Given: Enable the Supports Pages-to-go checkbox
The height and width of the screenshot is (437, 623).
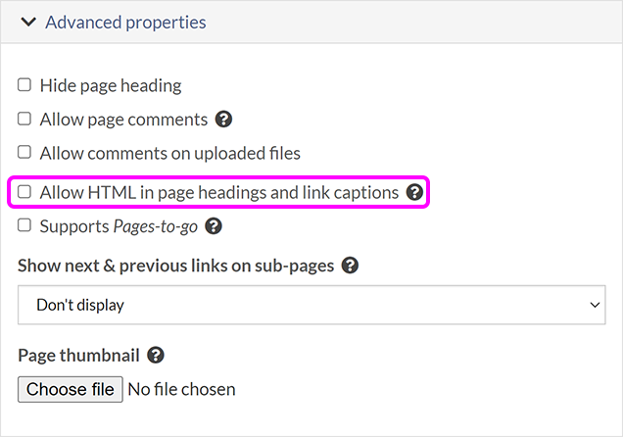Looking at the screenshot, I should click(x=24, y=226).
